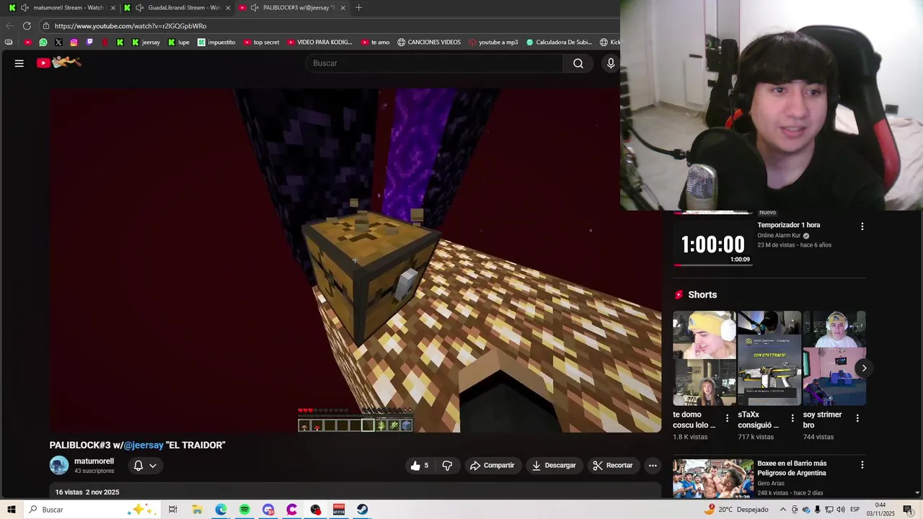Open the matumorell channel name link
Viewport: 923px width, 519px height.
coord(94,461)
